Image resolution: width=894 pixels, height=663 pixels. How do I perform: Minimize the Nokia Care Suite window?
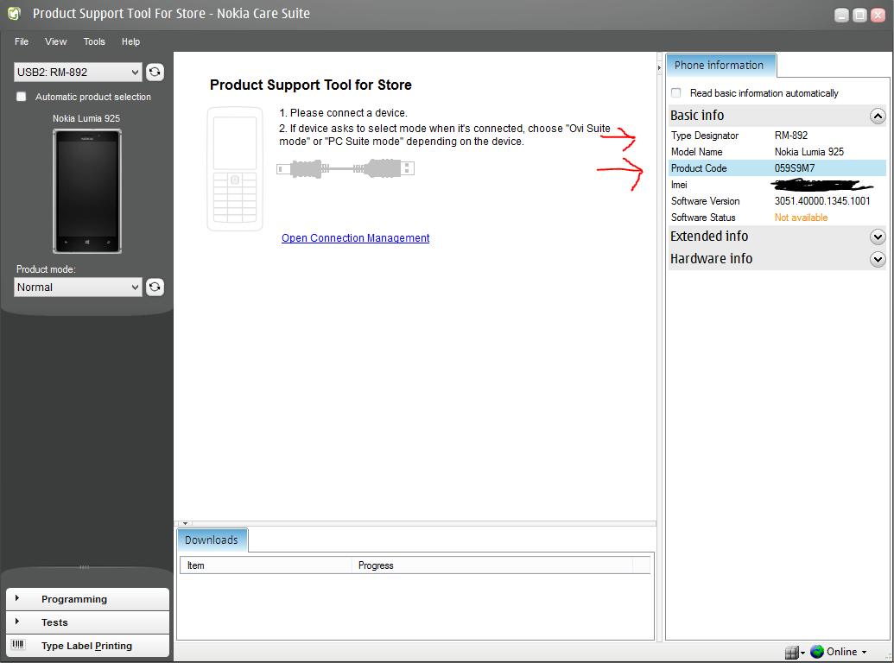(841, 16)
